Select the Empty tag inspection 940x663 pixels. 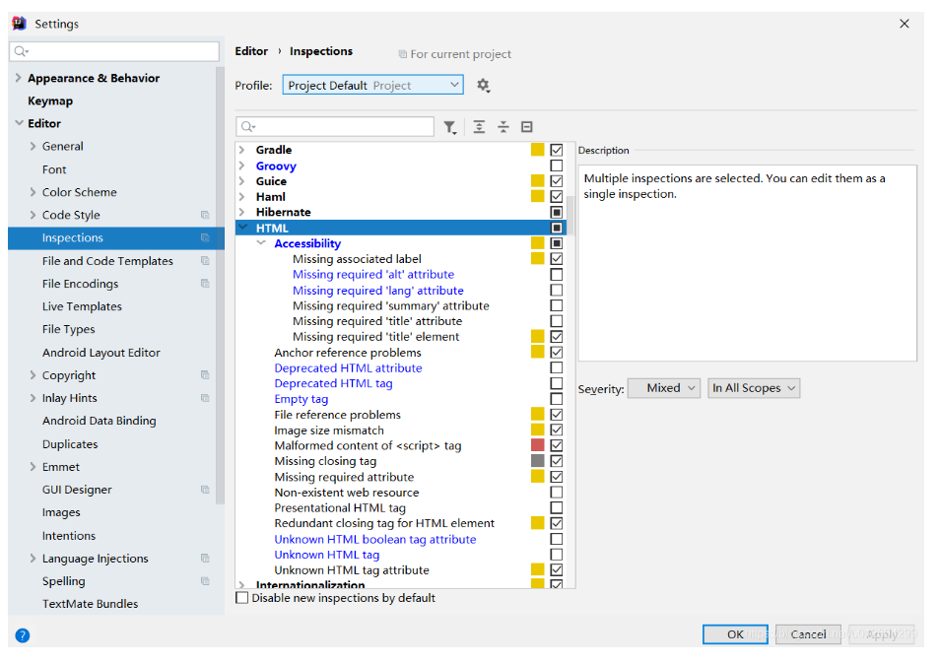pyautogui.click(x=302, y=399)
